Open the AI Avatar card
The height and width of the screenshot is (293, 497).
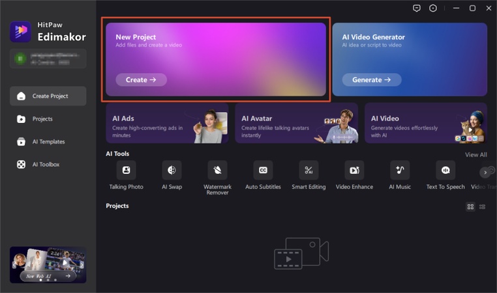[297, 123]
